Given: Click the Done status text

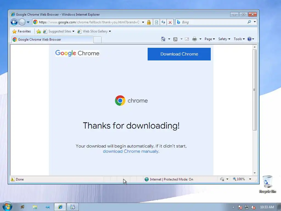Looking at the screenshot, I should [20, 179].
